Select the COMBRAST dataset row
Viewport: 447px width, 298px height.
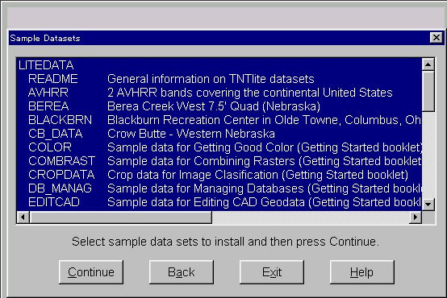coord(219,161)
